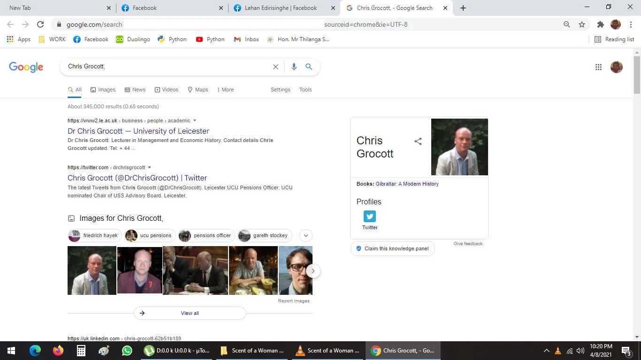
Task: Open Chrome extensions puzzle icon
Action: click(600, 24)
